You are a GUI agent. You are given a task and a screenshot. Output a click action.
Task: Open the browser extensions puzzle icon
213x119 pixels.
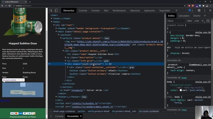click(203, 6)
